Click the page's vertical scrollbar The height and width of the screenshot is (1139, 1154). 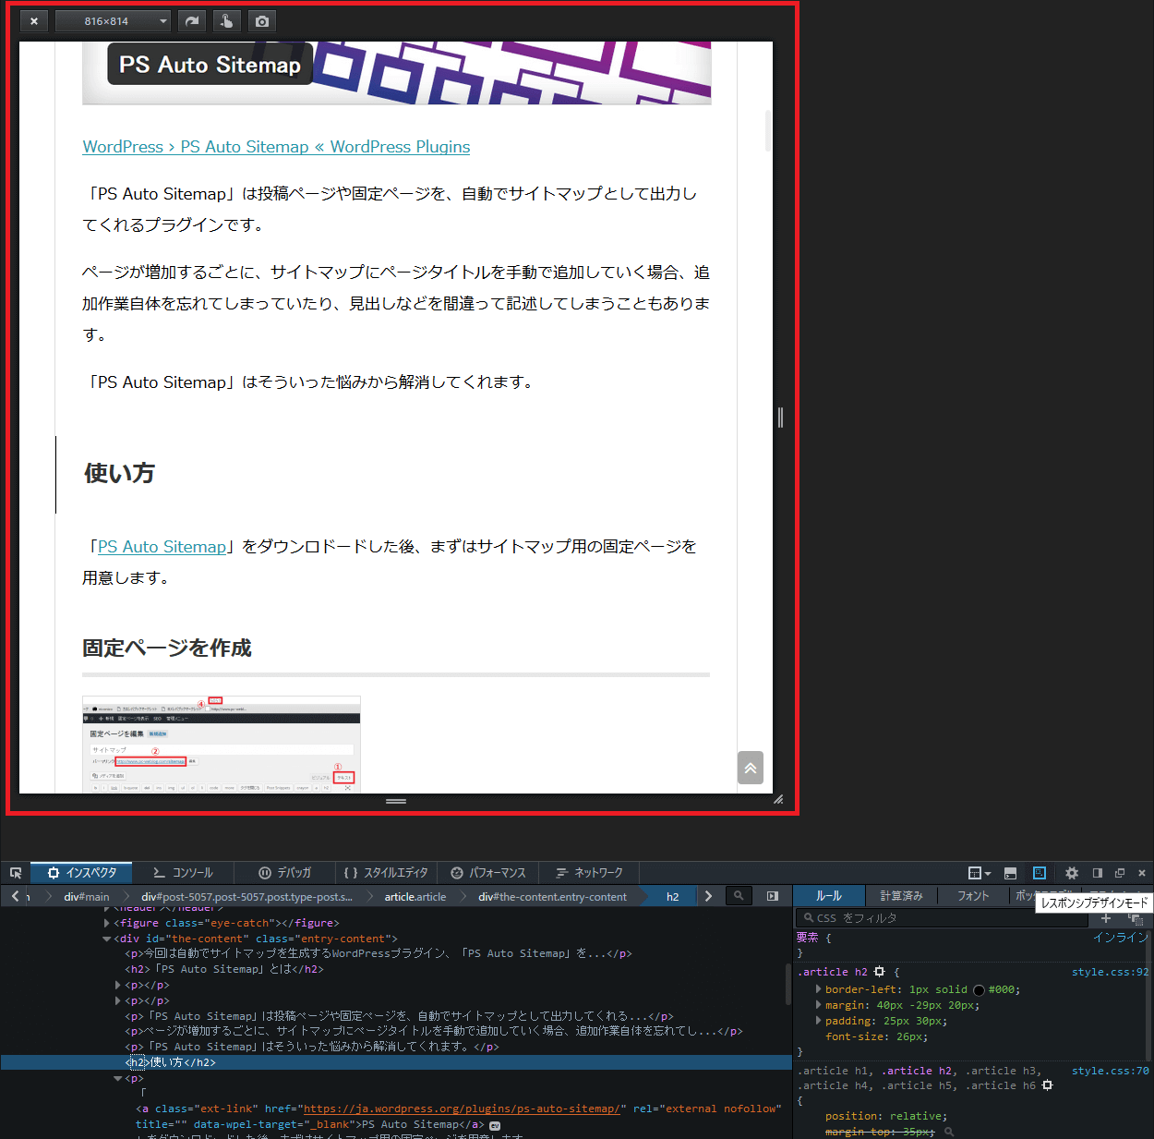(x=767, y=130)
